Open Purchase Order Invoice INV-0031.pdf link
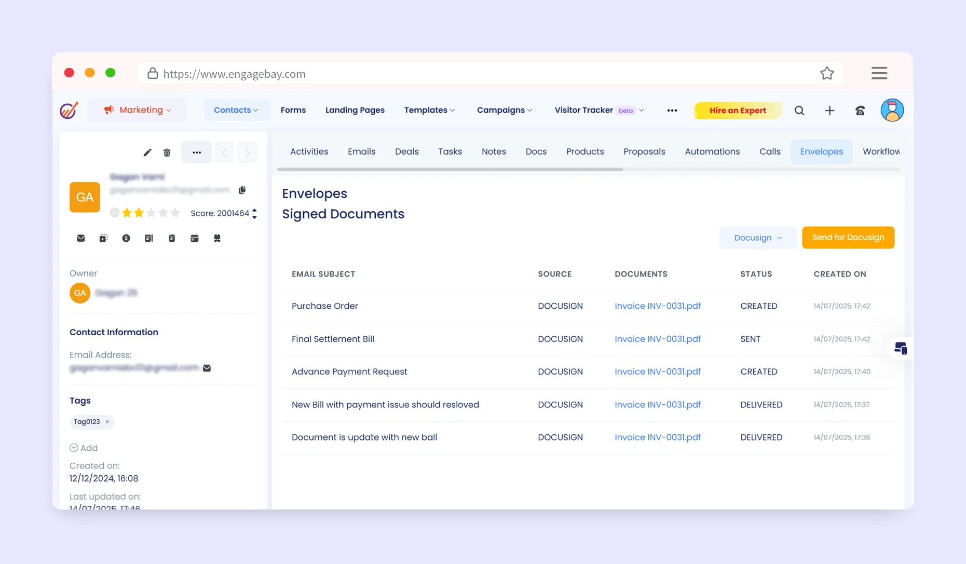 (x=657, y=306)
